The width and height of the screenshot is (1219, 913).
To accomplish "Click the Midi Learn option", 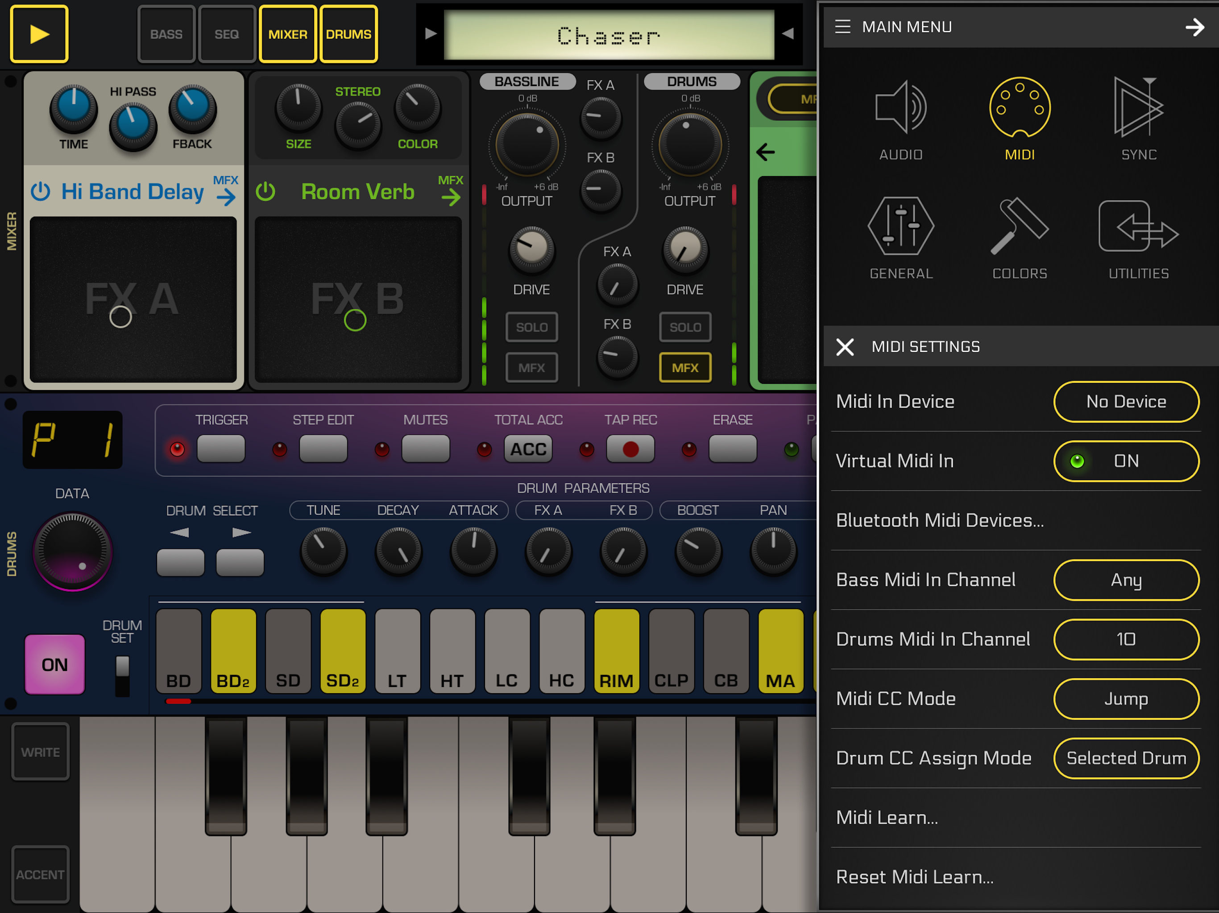I will [887, 818].
